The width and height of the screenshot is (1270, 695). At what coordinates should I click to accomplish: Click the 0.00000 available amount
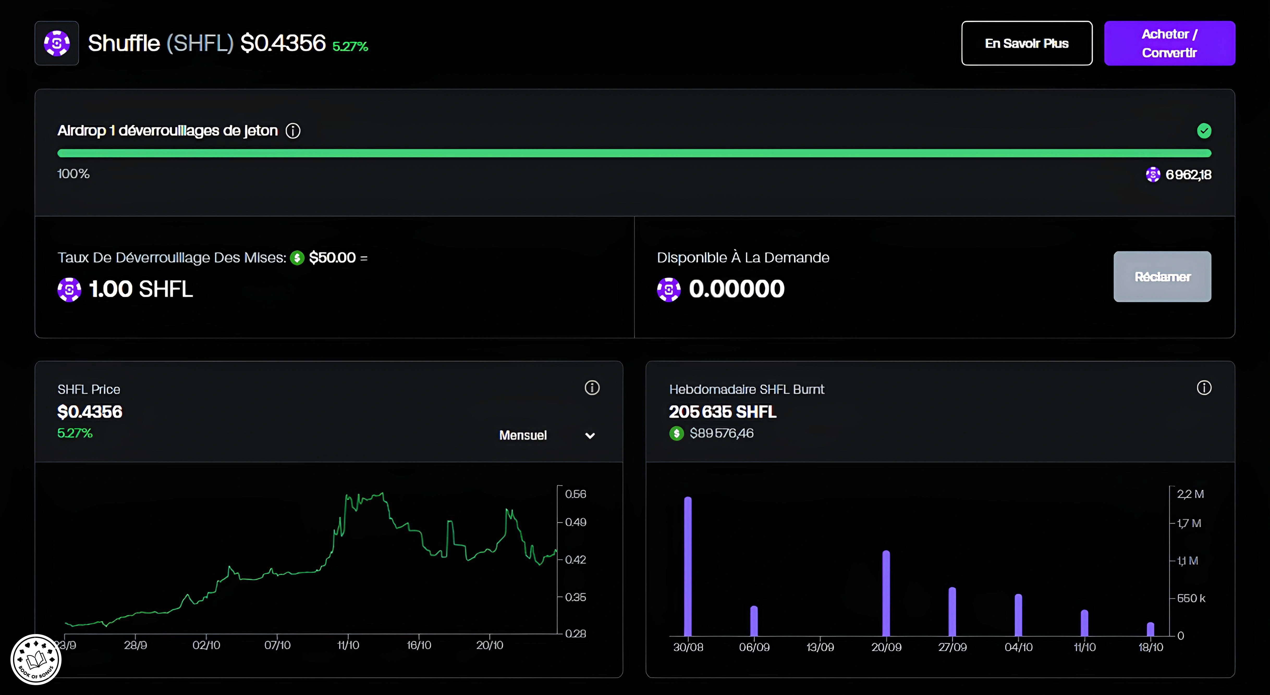pos(737,289)
